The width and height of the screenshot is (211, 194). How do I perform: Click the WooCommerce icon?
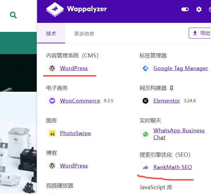(x=52, y=101)
